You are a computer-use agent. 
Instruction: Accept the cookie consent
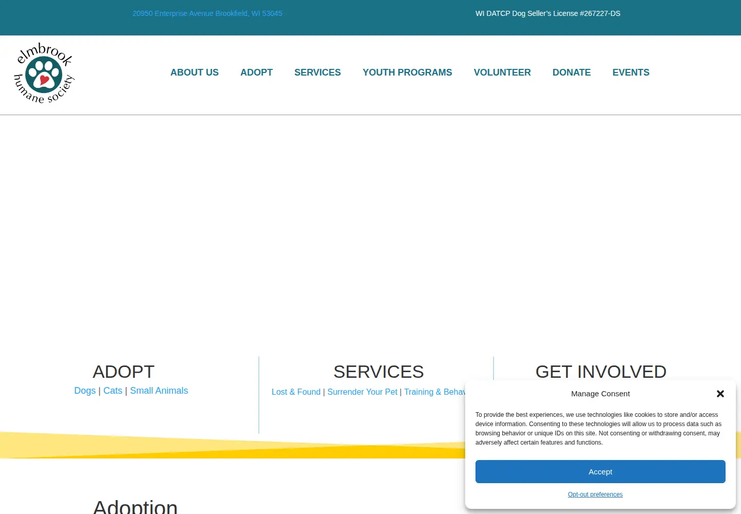(x=601, y=471)
